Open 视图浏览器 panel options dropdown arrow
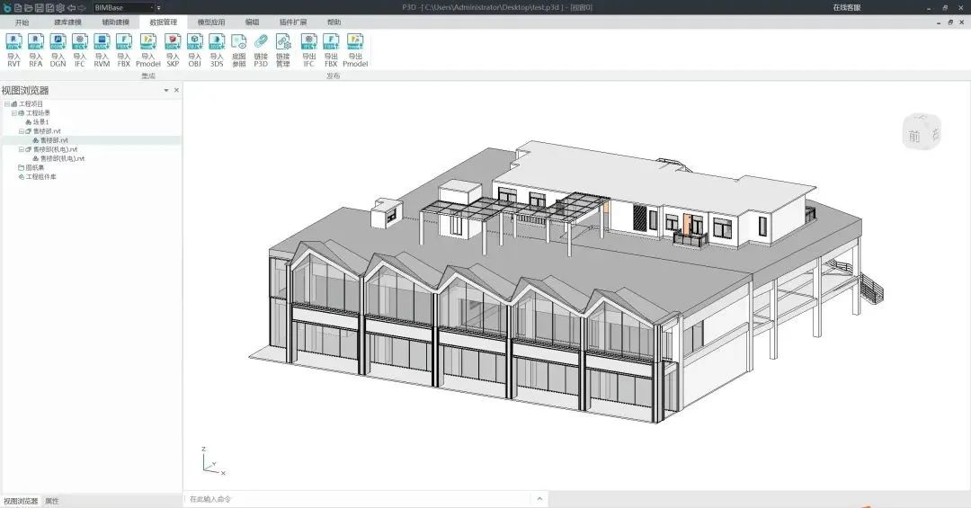 pos(166,91)
